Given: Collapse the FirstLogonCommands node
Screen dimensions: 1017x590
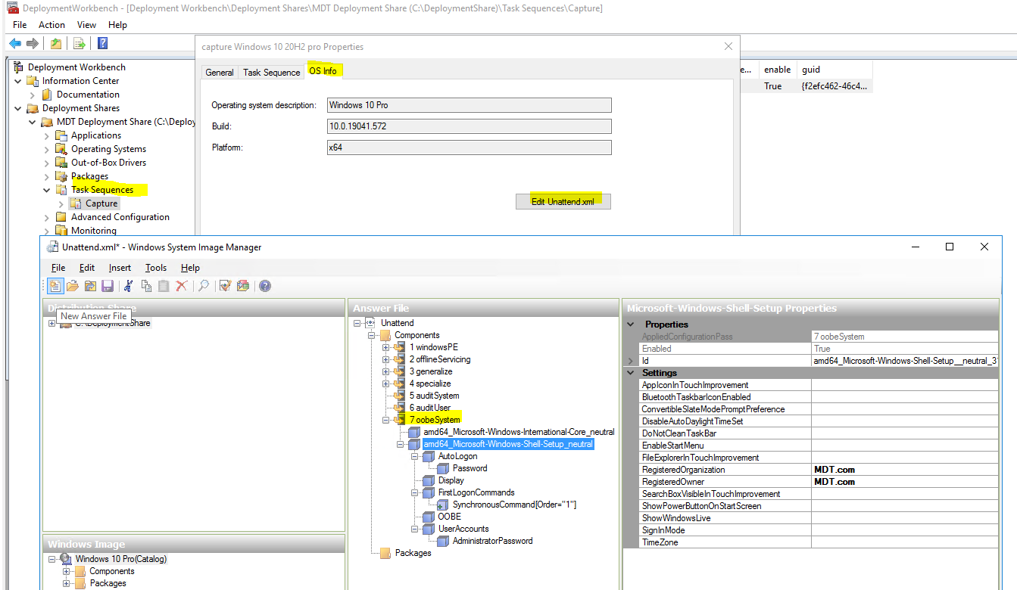Looking at the screenshot, I should [x=415, y=492].
